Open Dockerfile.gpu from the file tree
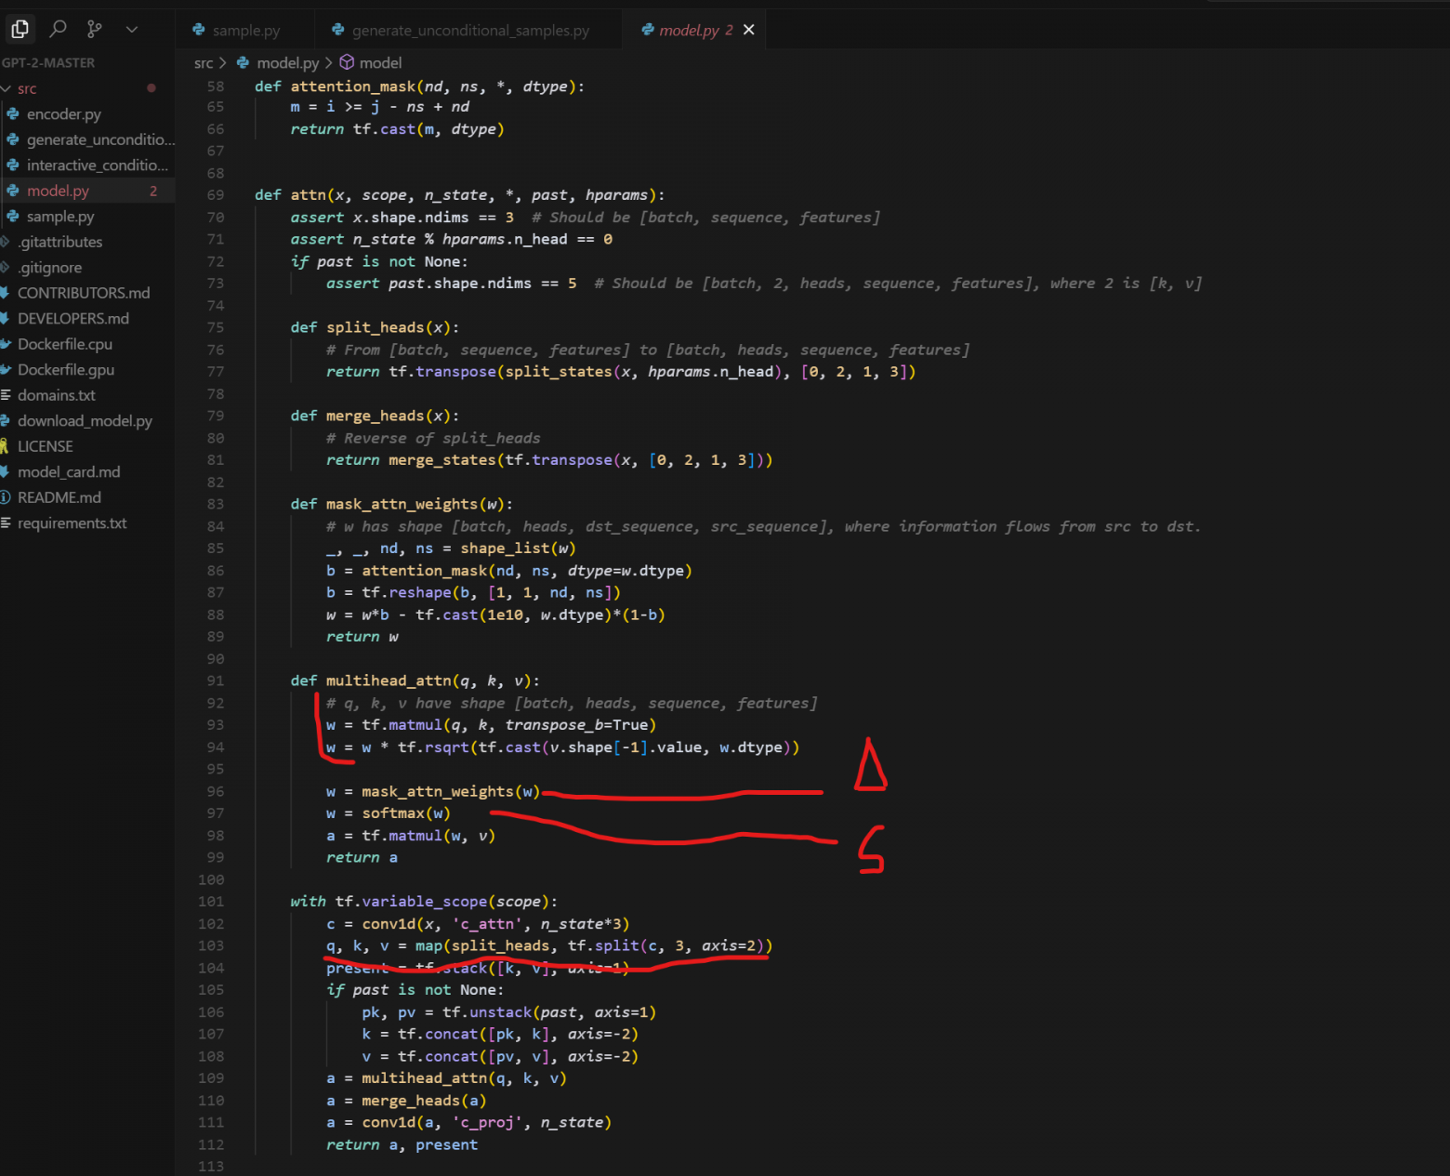 coord(65,370)
